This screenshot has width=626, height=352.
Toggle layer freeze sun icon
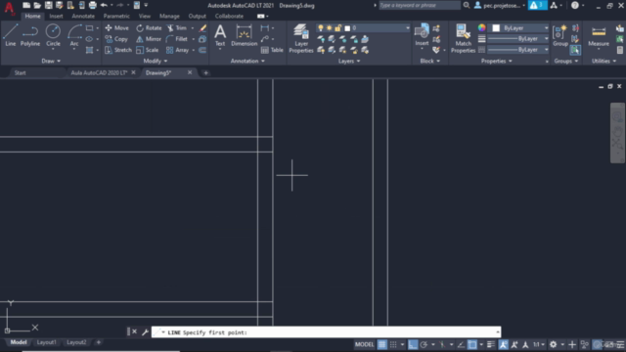tap(329, 28)
